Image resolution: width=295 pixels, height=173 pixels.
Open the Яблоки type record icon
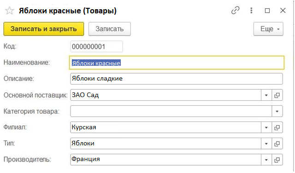click(x=277, y=144)
